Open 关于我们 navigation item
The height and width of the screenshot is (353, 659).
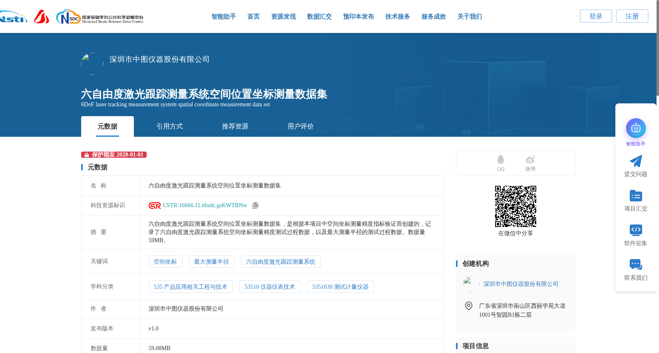click(x=470, y=16)
